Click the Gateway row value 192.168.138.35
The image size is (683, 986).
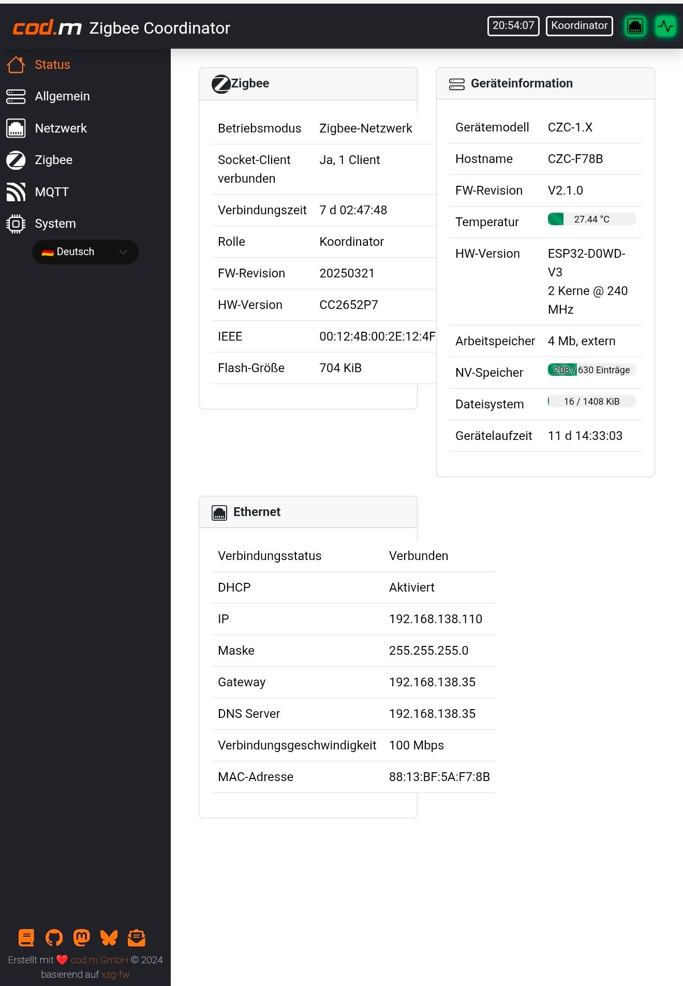433,682
